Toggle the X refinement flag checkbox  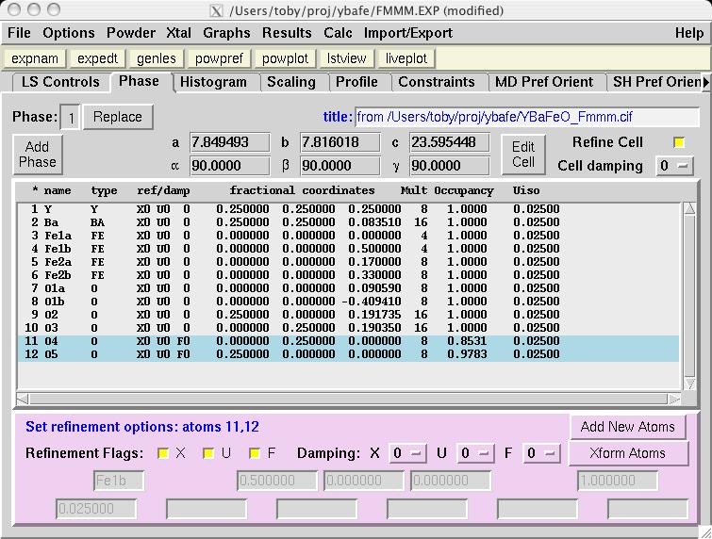163,453
